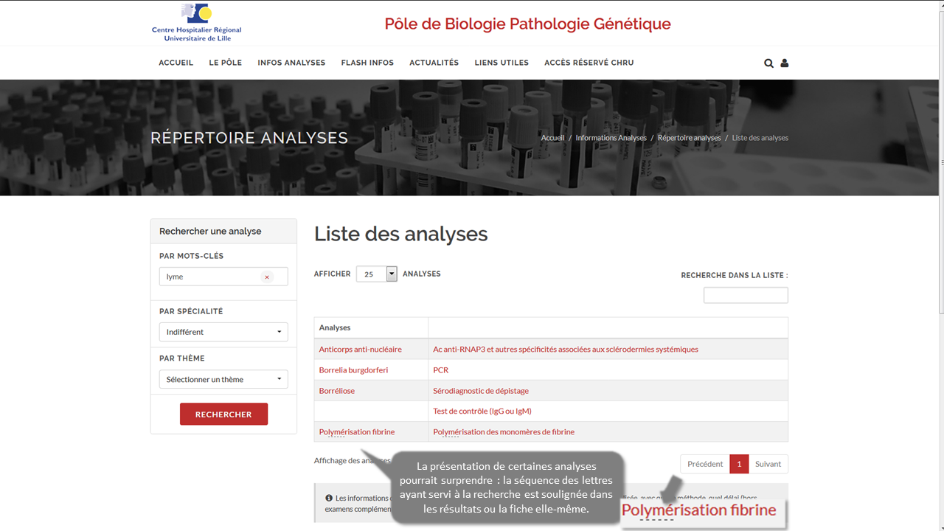944x531 pixels.
Task: Open the user account icon
Action: (784, 63)
